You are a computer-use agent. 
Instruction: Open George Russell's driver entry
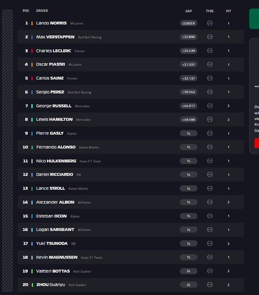pyautogui.click(x=53, y=106)
